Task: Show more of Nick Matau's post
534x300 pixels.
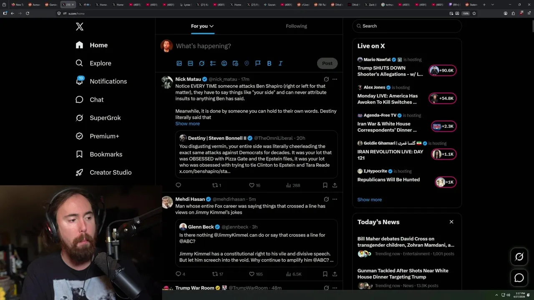Action: click(187, 124)
